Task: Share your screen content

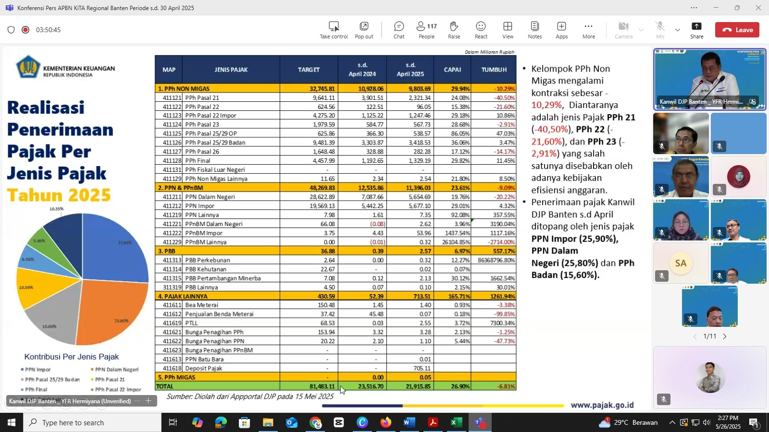Action: [x=696, y=30]
